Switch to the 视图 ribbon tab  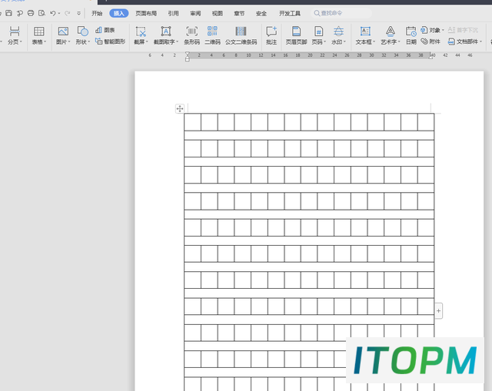(217, 13)
